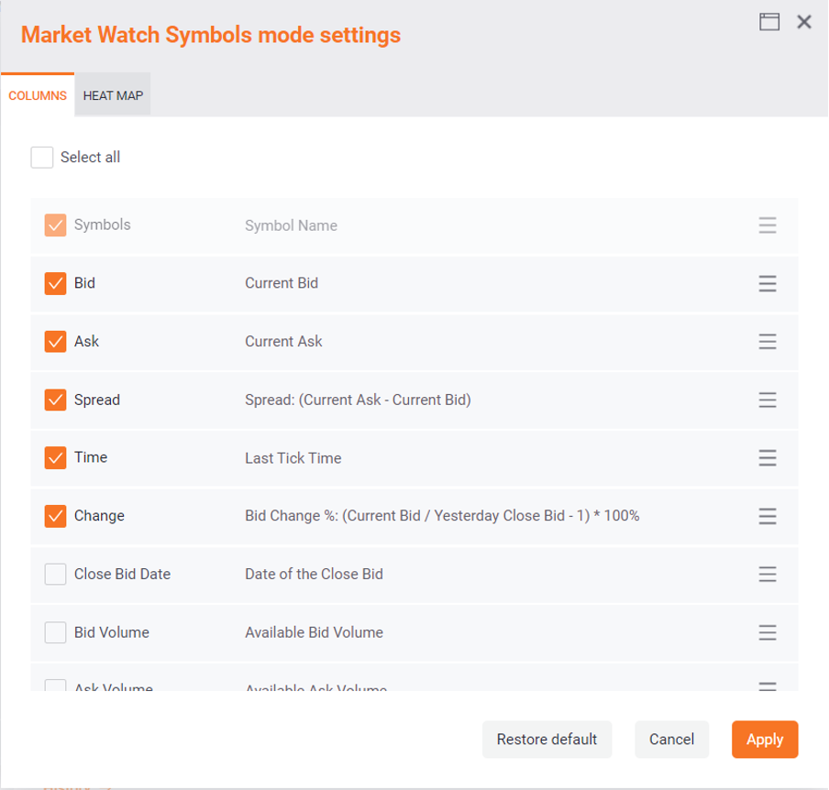Switch to the Heat Map tab
Viewport: 829px width, 790px height.
tap(113, 95)
